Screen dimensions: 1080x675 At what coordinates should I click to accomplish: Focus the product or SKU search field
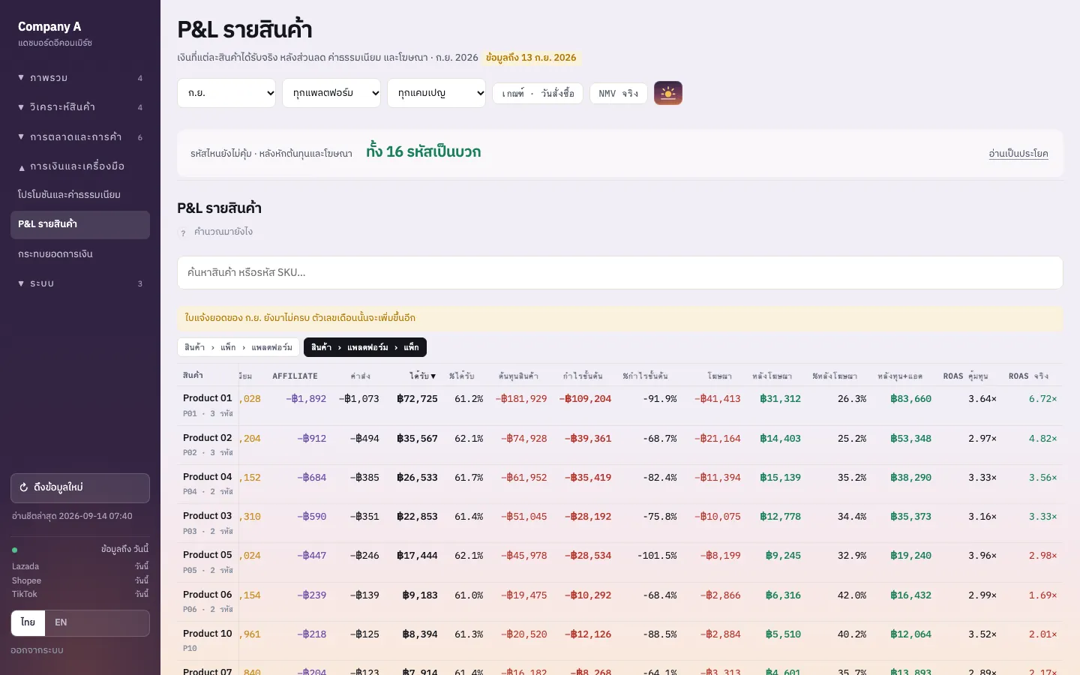pos(620,272)
